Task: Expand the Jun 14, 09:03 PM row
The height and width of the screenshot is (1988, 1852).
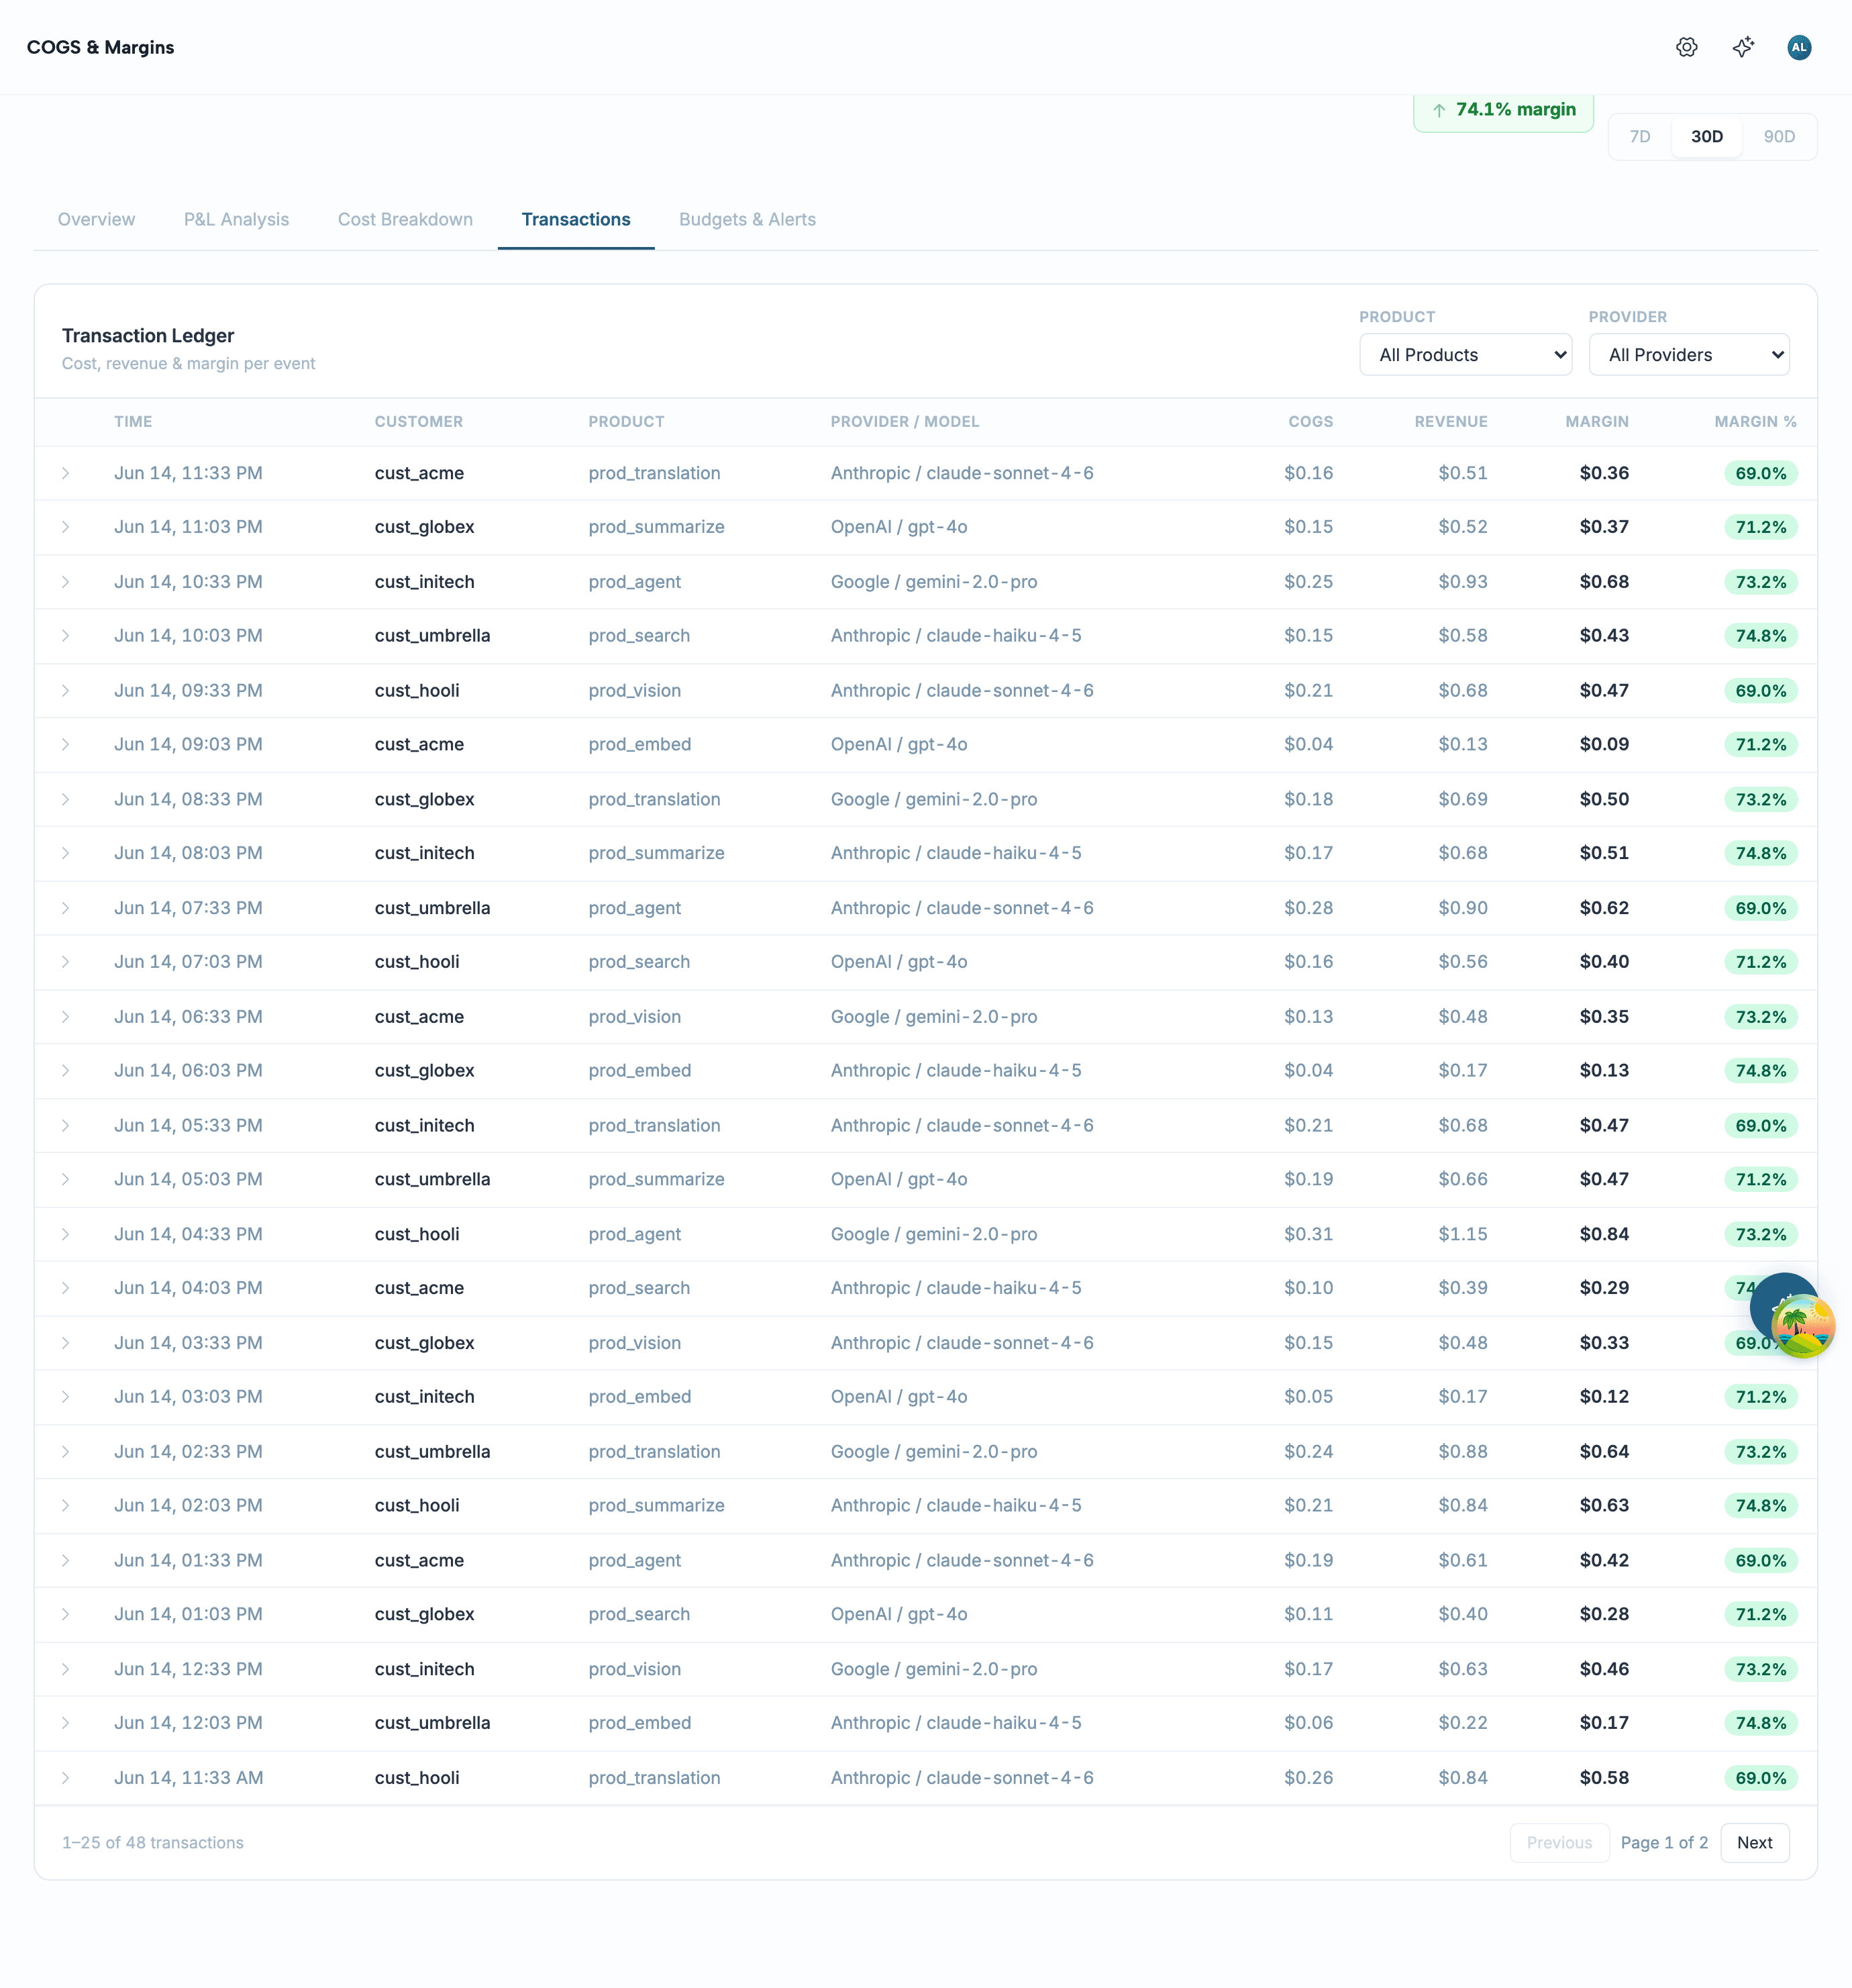Action: click(x=66, y=744)
